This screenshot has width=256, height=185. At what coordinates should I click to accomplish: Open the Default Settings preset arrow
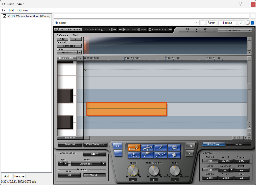(x=110, y=29)
